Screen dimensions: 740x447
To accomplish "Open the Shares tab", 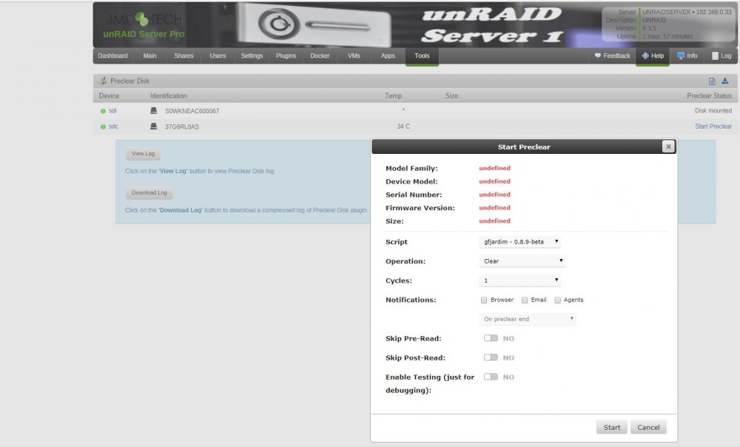I will (184, 56).
